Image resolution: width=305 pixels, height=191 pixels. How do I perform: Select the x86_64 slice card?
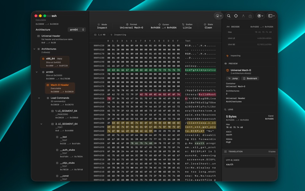pos(55,62)
